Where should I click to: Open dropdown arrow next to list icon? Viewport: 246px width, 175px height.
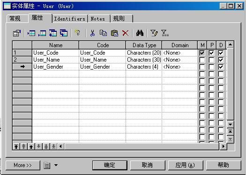56,165
